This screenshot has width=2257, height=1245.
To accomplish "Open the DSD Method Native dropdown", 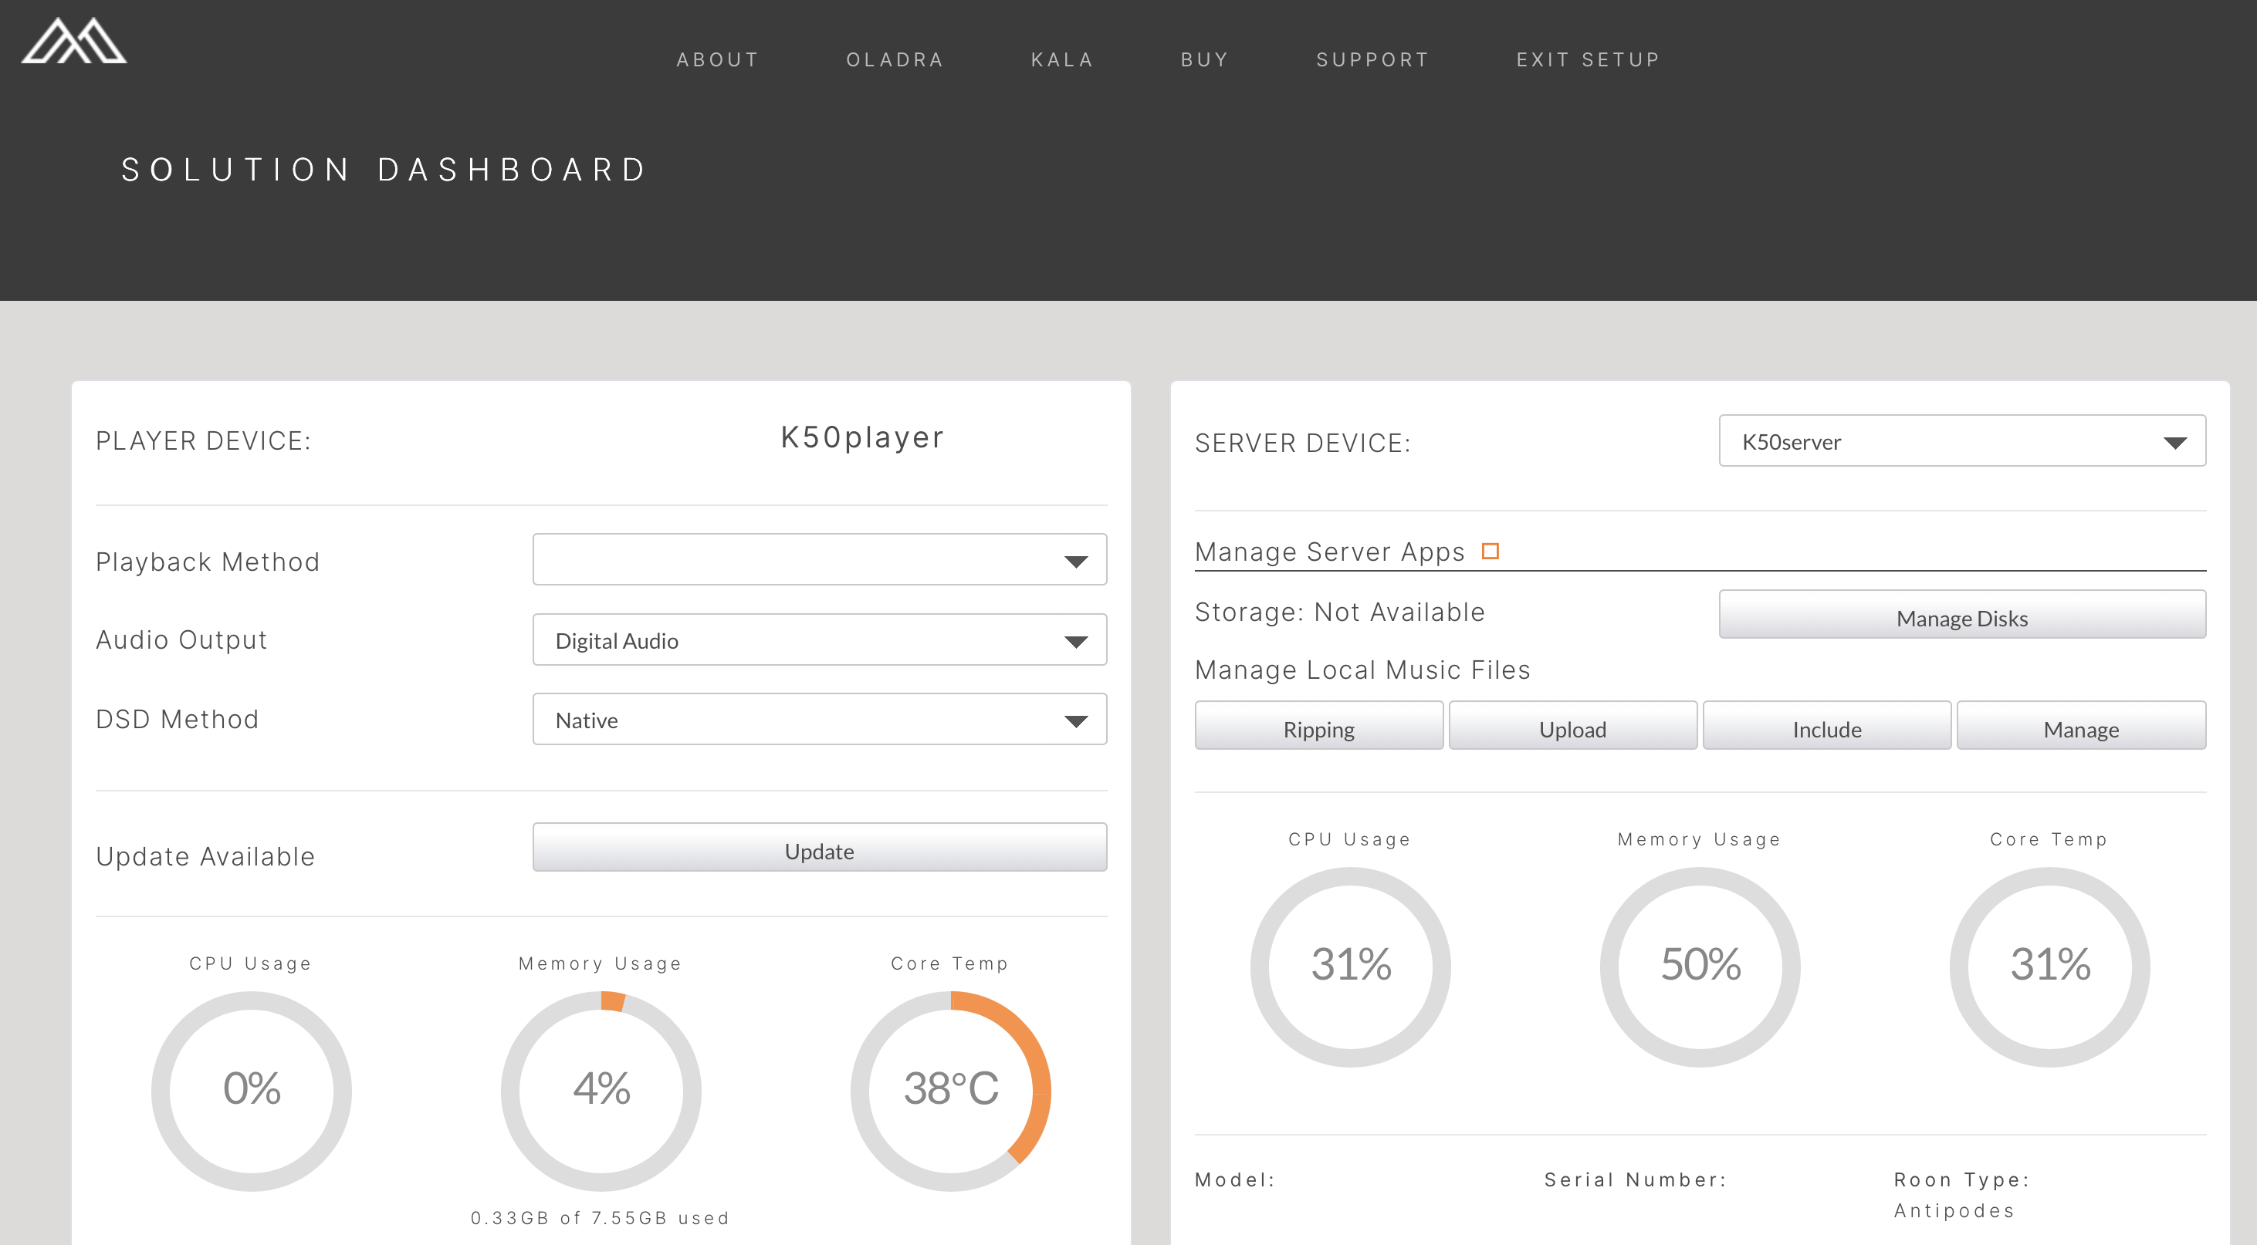I will coord(819,720).
